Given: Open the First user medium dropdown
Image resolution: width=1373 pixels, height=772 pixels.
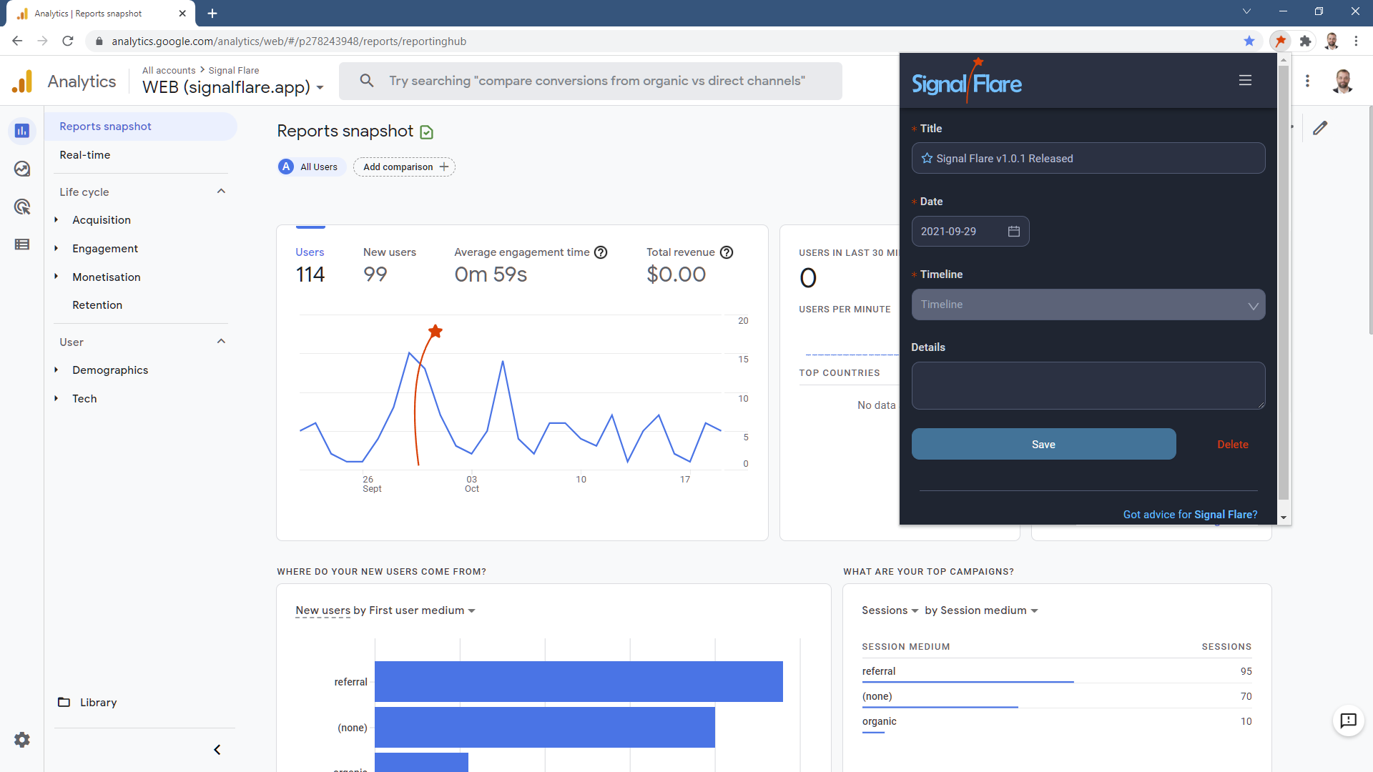Looking at the screenshot, I should (422, 610).
